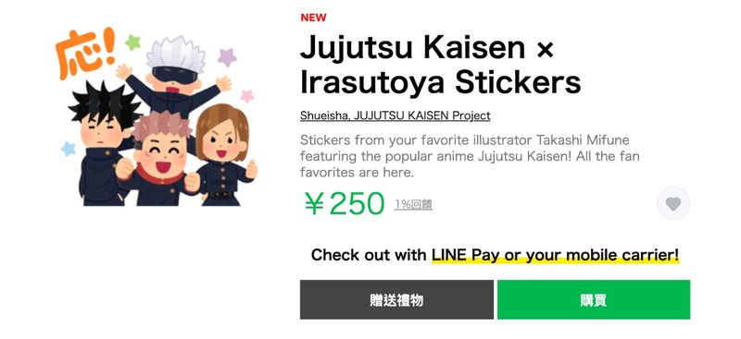Click the dark 贈送禮物 gift button

tap(396, 300)
